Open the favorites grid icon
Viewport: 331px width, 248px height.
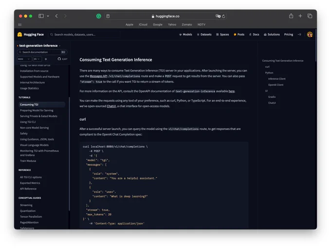tap(20, 25)
